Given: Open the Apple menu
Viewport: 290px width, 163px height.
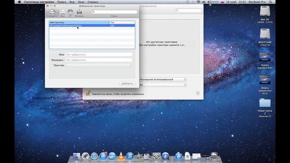Looking at the screenshot, I should (19, 2).
